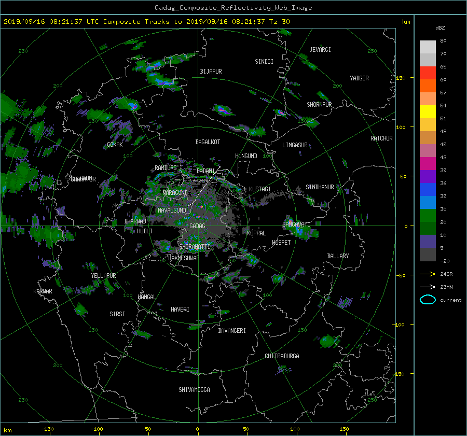Click the 'current' legend label
467x436 pixels.
click(450, 300)
